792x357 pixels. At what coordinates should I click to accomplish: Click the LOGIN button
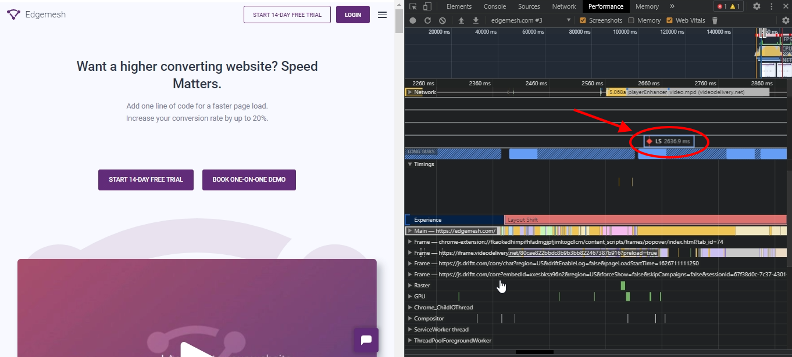tap(353, 15)
